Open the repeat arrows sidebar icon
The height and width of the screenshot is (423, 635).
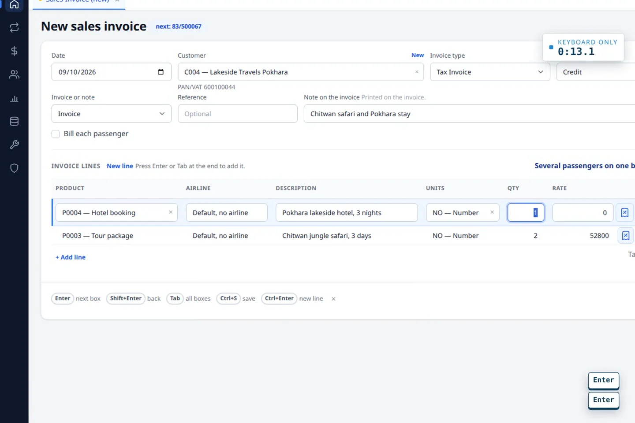point(14,28)
